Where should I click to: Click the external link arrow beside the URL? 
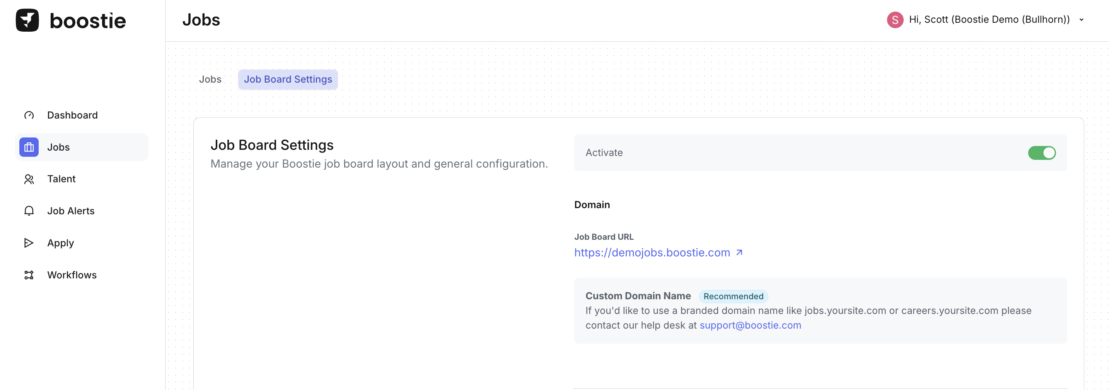pyautogui.click(x=739, y=253)
